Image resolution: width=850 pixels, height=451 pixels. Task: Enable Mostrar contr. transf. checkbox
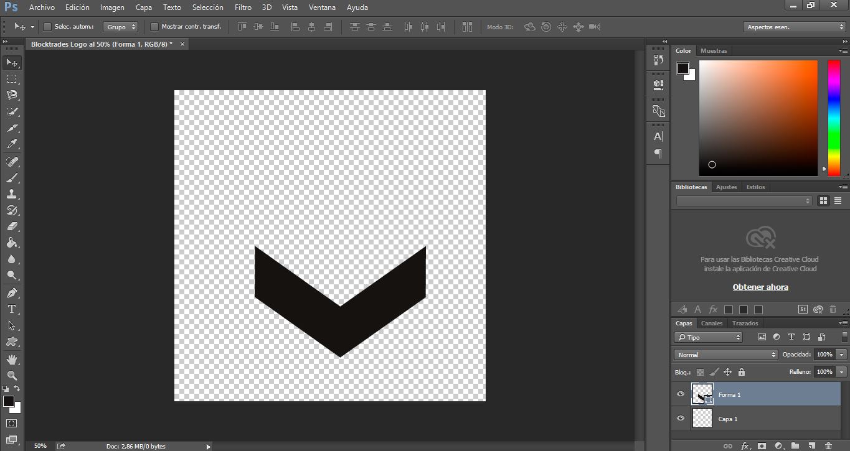154,27
